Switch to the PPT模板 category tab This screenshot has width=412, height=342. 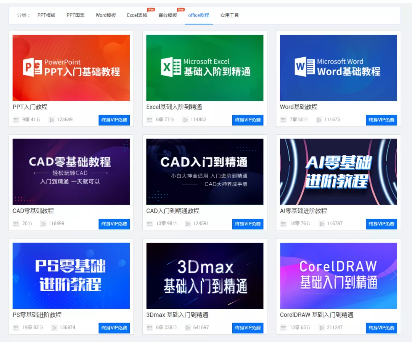pyautogui.click(x=46, y=15)
